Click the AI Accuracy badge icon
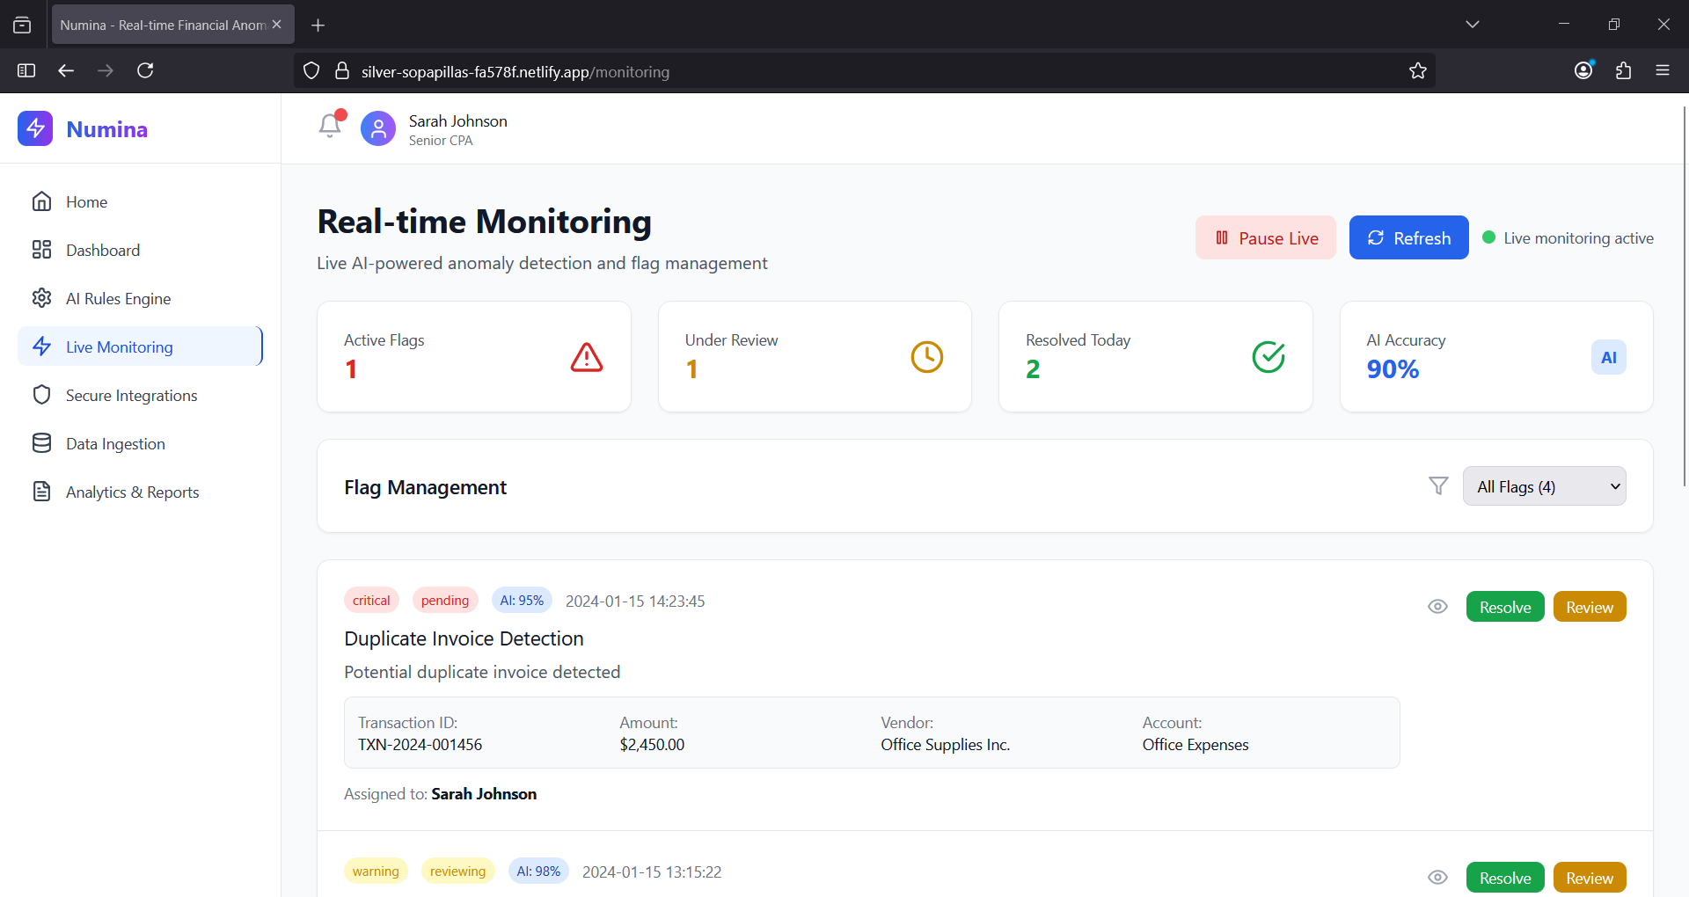1689x897 pixels. click(1609, 357)
